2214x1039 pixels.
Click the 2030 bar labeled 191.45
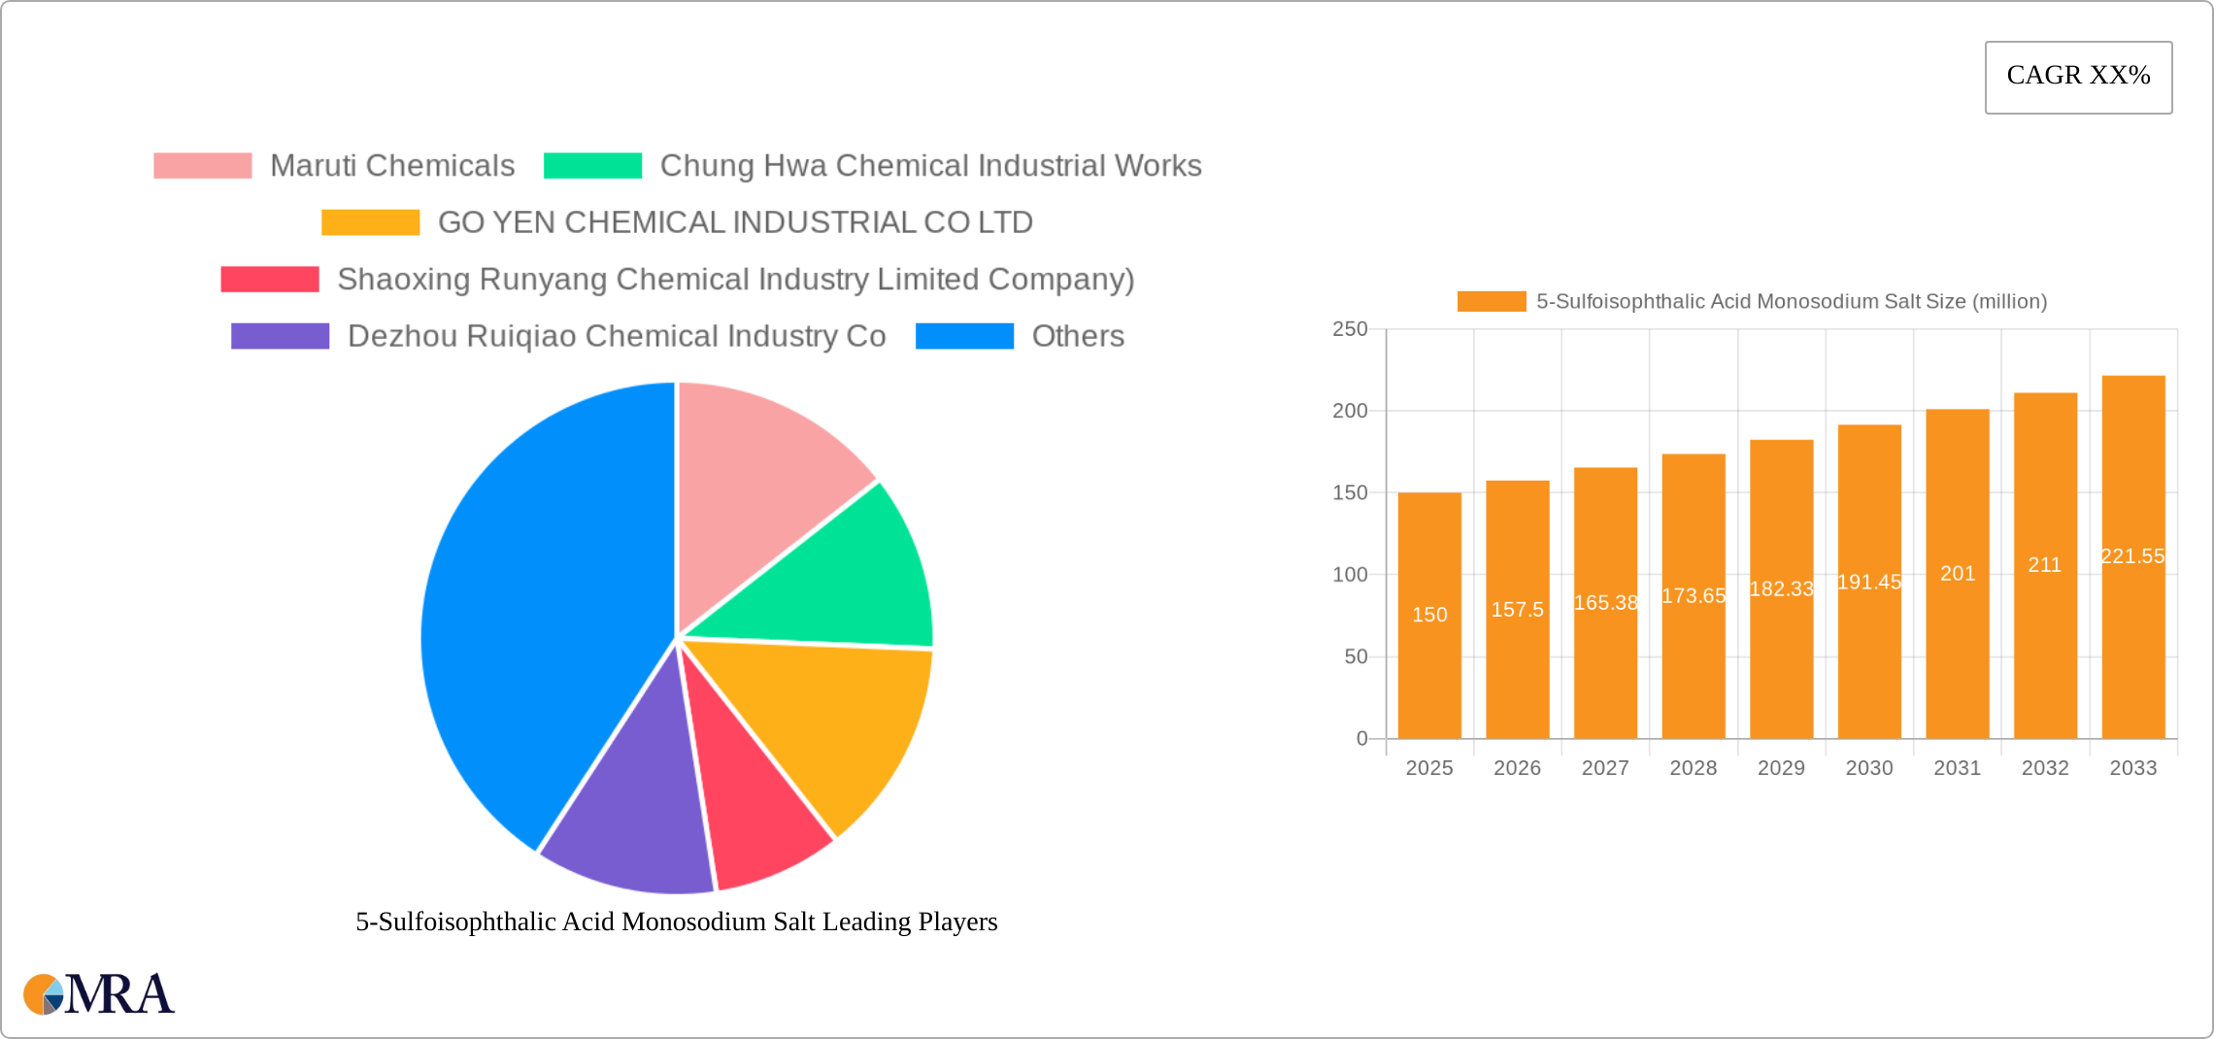click(1869, 582)
